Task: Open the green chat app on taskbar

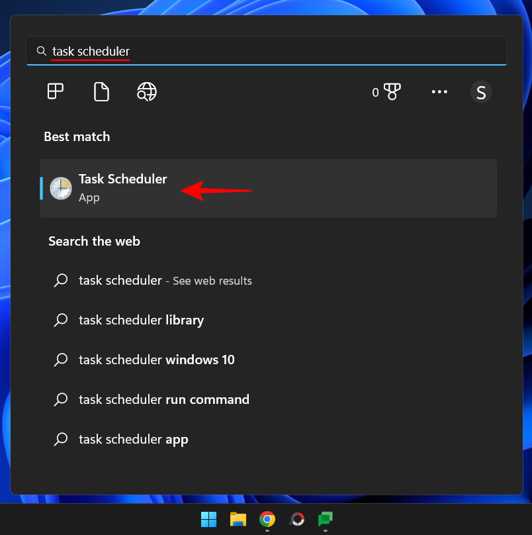Action: point(326,519)
